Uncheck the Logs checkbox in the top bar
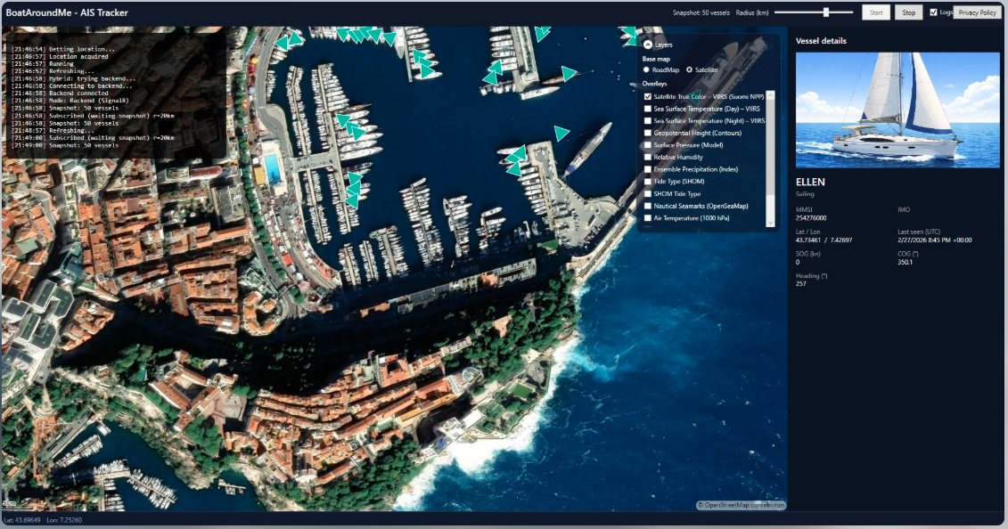This screenshot has width=1008, height=529. point(933,12)
